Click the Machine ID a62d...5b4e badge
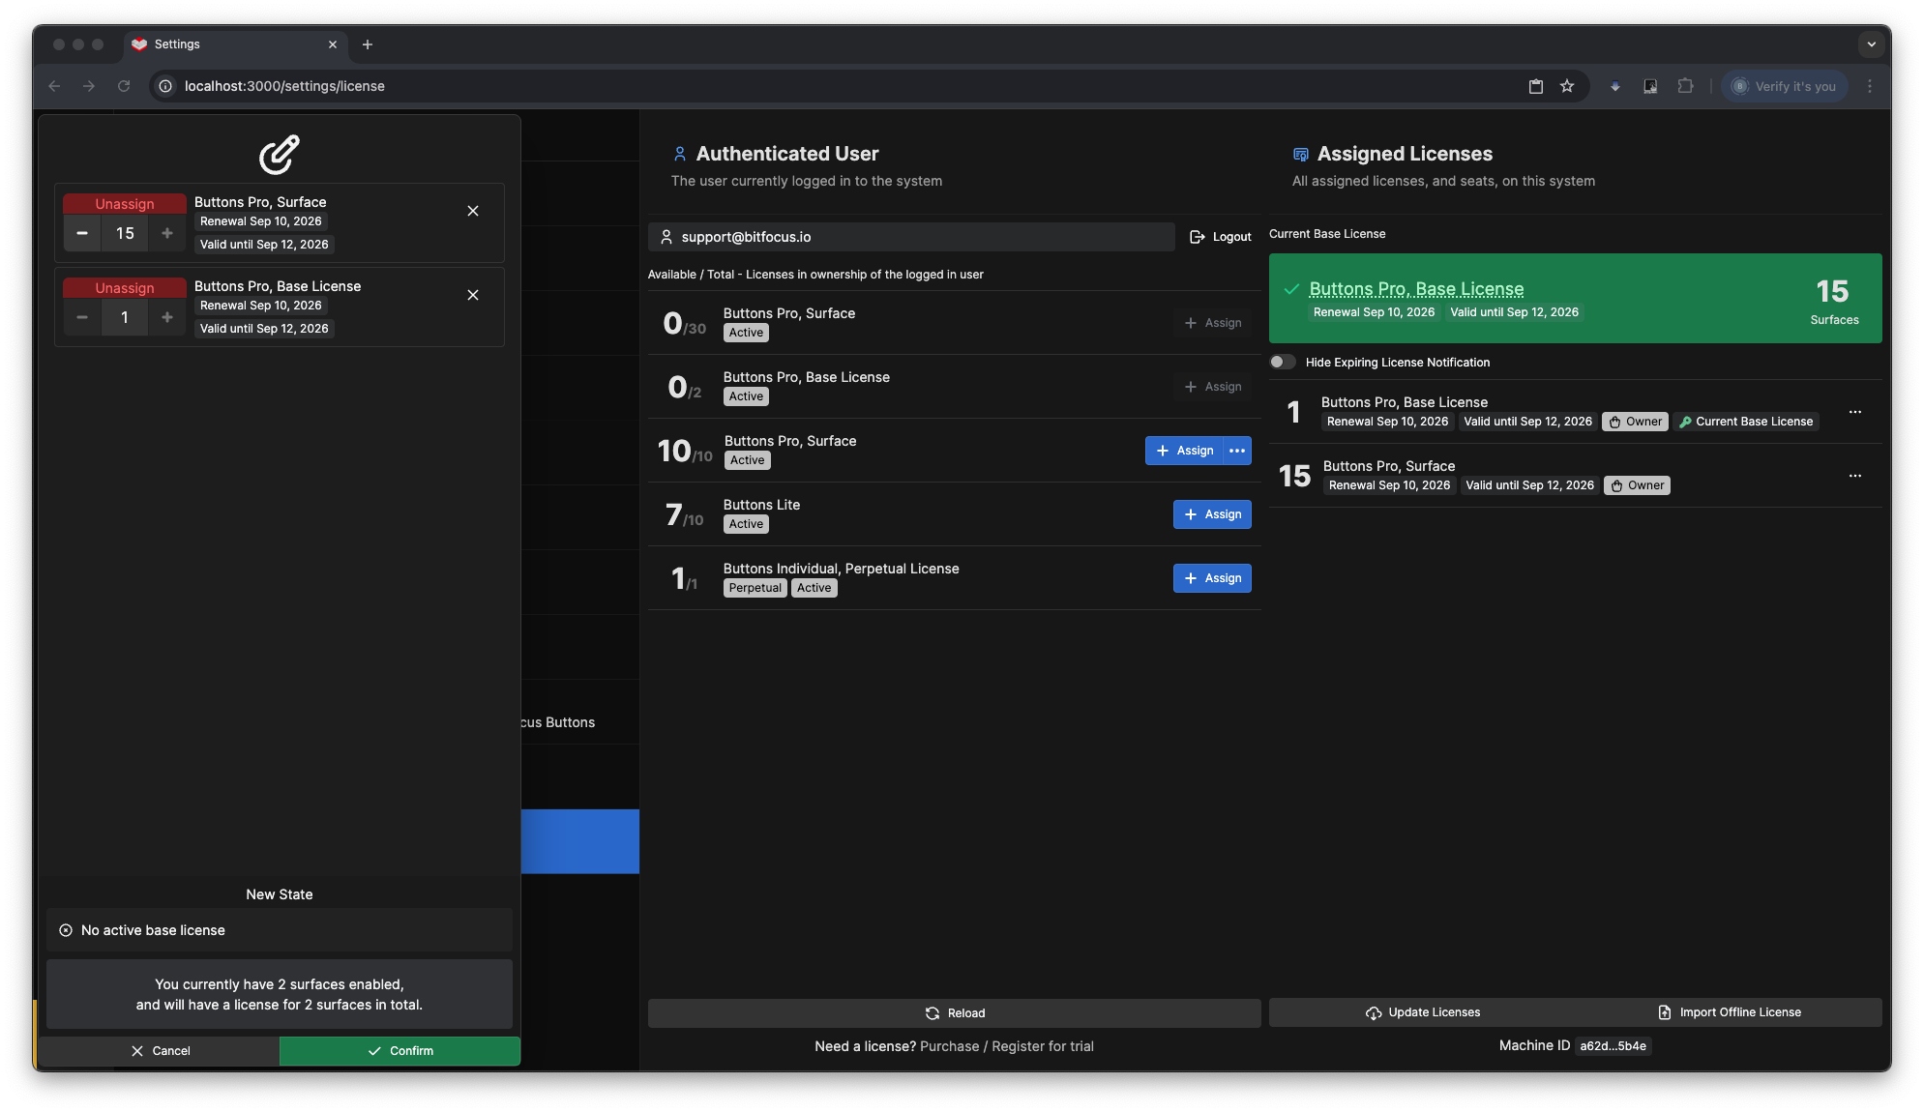Image resolution: width=1924 pixels, height=1112 pixels. (1613, 1046)
